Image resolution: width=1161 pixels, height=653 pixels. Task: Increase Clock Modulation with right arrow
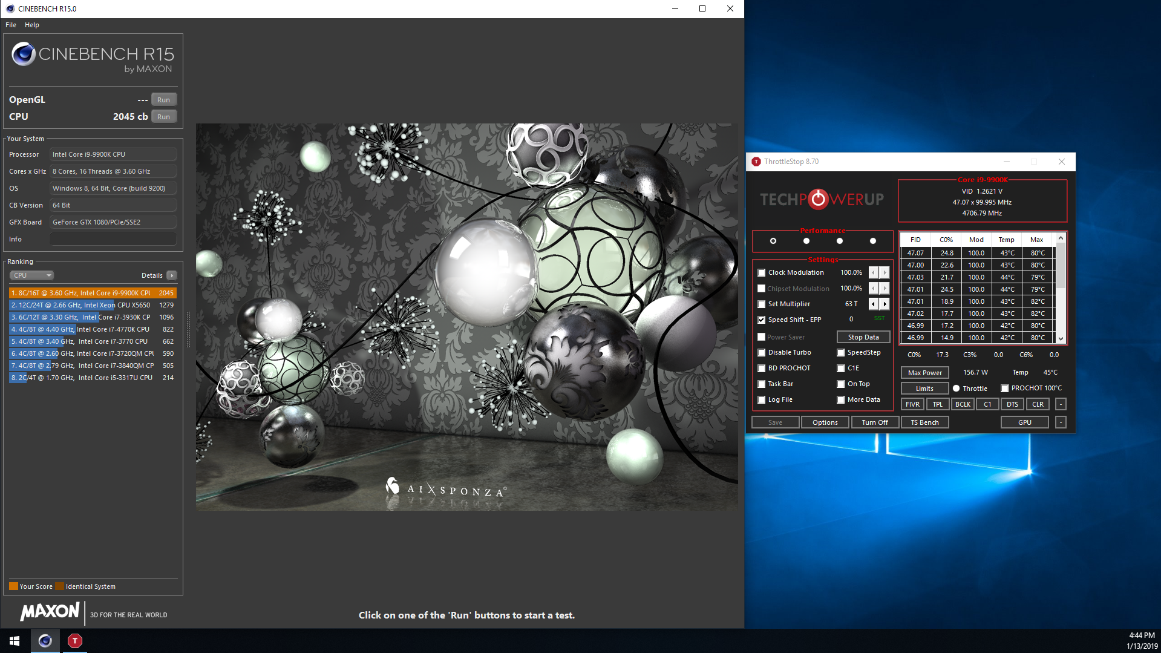[x=885, y=273]
